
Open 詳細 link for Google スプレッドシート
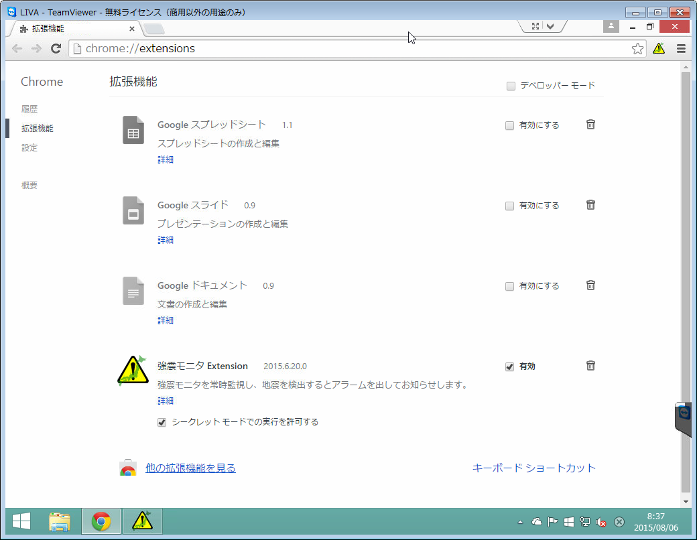166,159
